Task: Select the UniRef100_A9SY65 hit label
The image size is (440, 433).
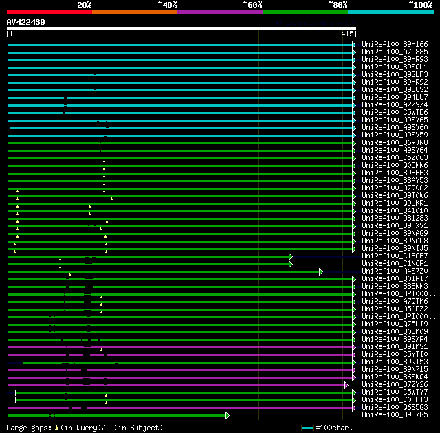Action: pyautogui.click(x=394, y=120)
